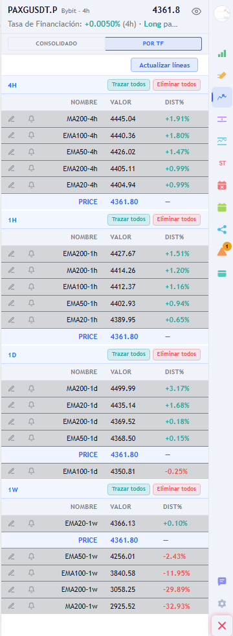
Task: Open the settings gear icon
Action: [222, 604]
